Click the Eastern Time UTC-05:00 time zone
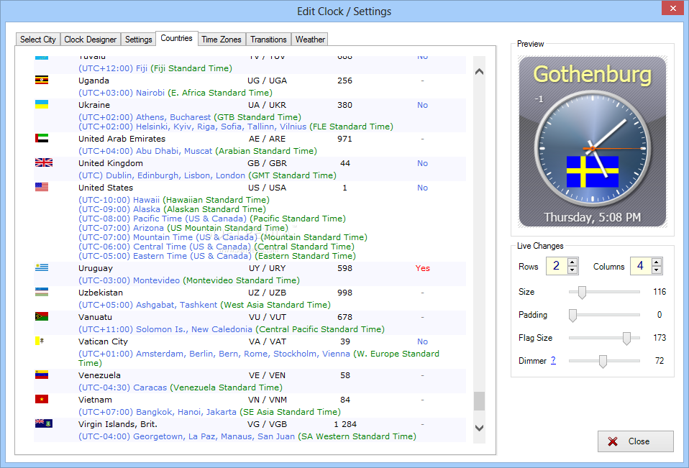 tap(217, 255)
